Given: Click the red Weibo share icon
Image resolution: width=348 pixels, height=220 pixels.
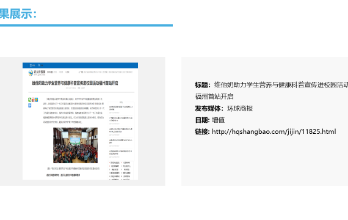Looking at the screenshot, I should pyautogui.click(x=33, y=100).
